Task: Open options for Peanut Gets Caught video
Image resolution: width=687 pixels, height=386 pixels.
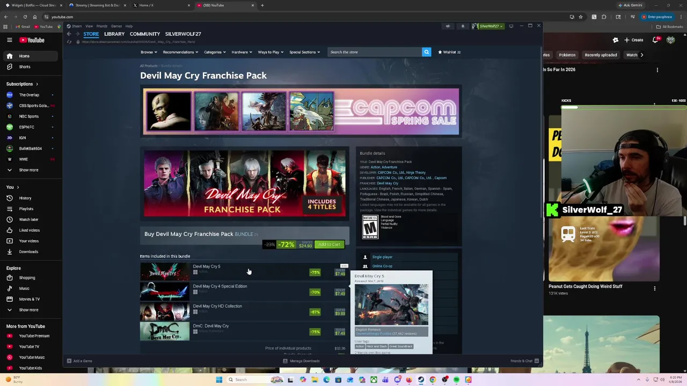Action: tap(654, 288)
